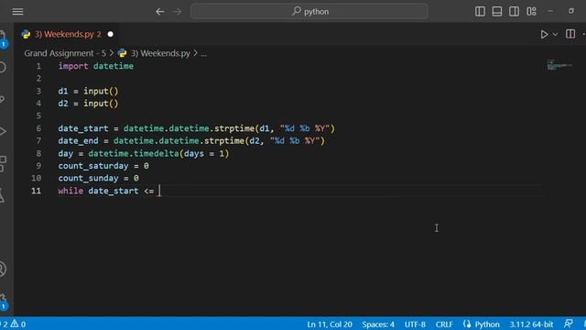Open the Explorer view in activity bar
This screenshot has width=586, height=330.
tap(3, 38)
